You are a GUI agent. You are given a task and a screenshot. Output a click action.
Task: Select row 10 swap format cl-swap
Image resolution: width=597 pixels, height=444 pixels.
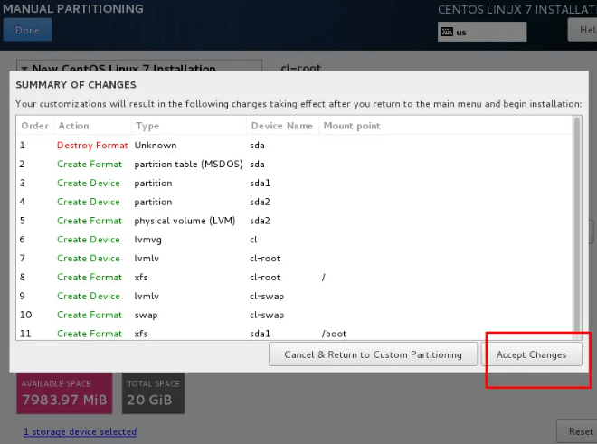(294, 315)
